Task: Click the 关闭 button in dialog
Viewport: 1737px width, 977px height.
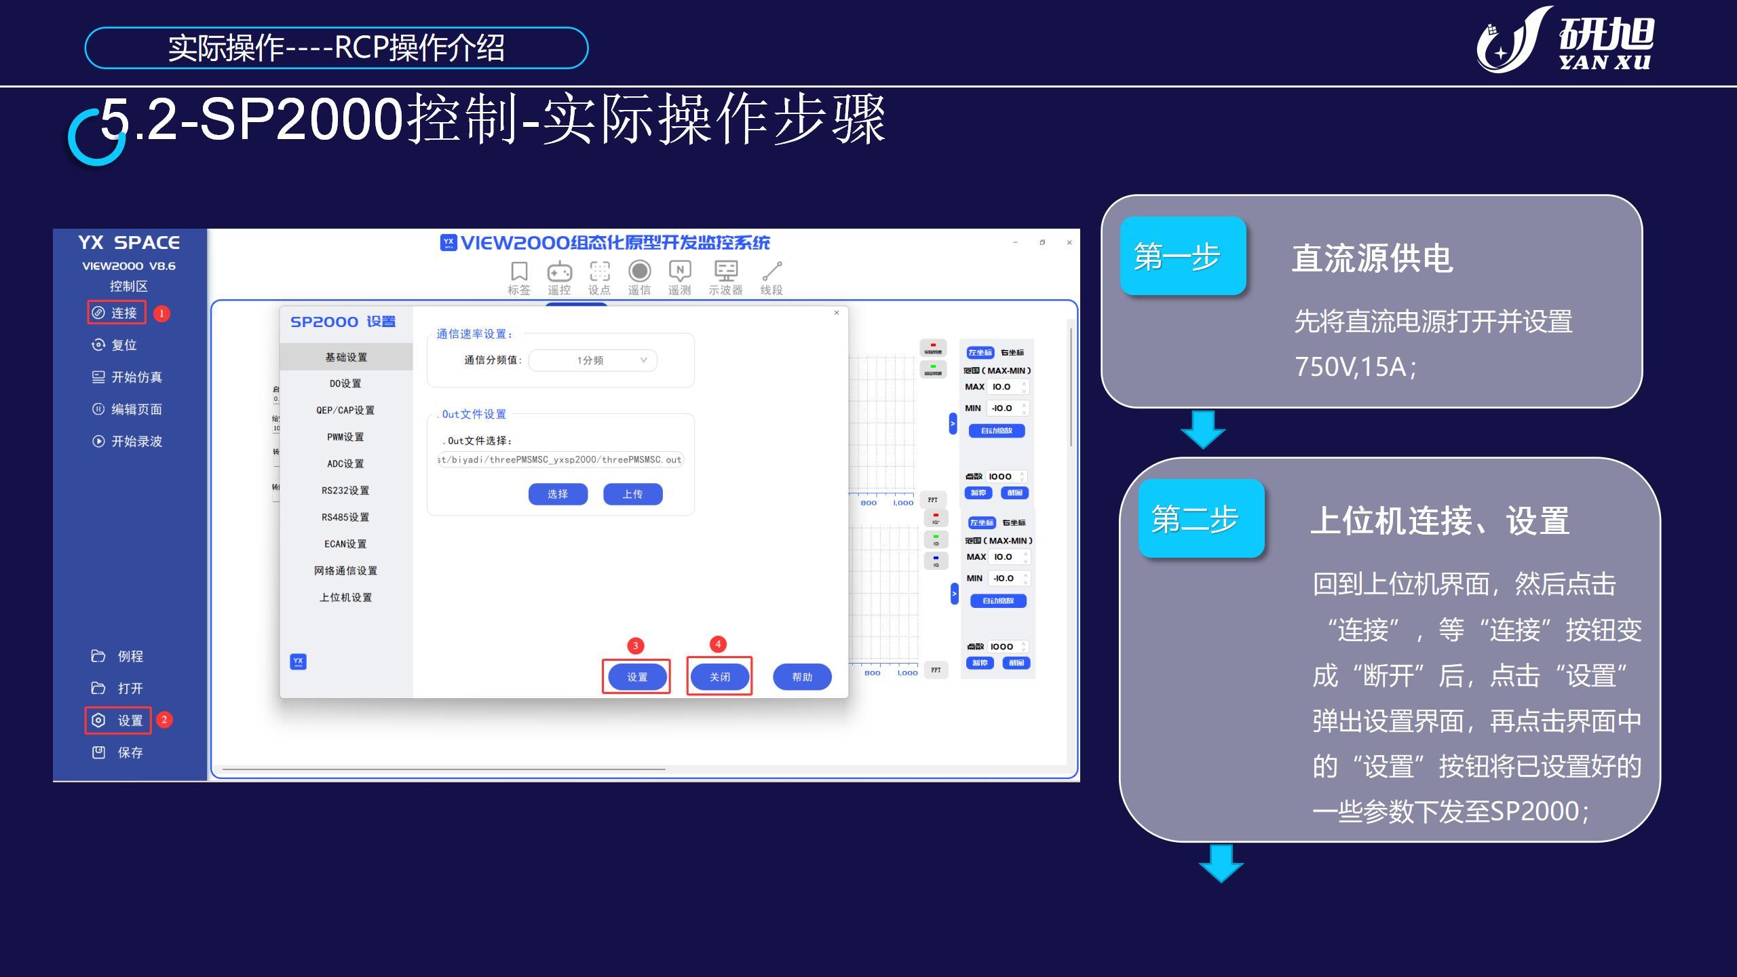Action: pyautogui.click(x=720, y=676)
